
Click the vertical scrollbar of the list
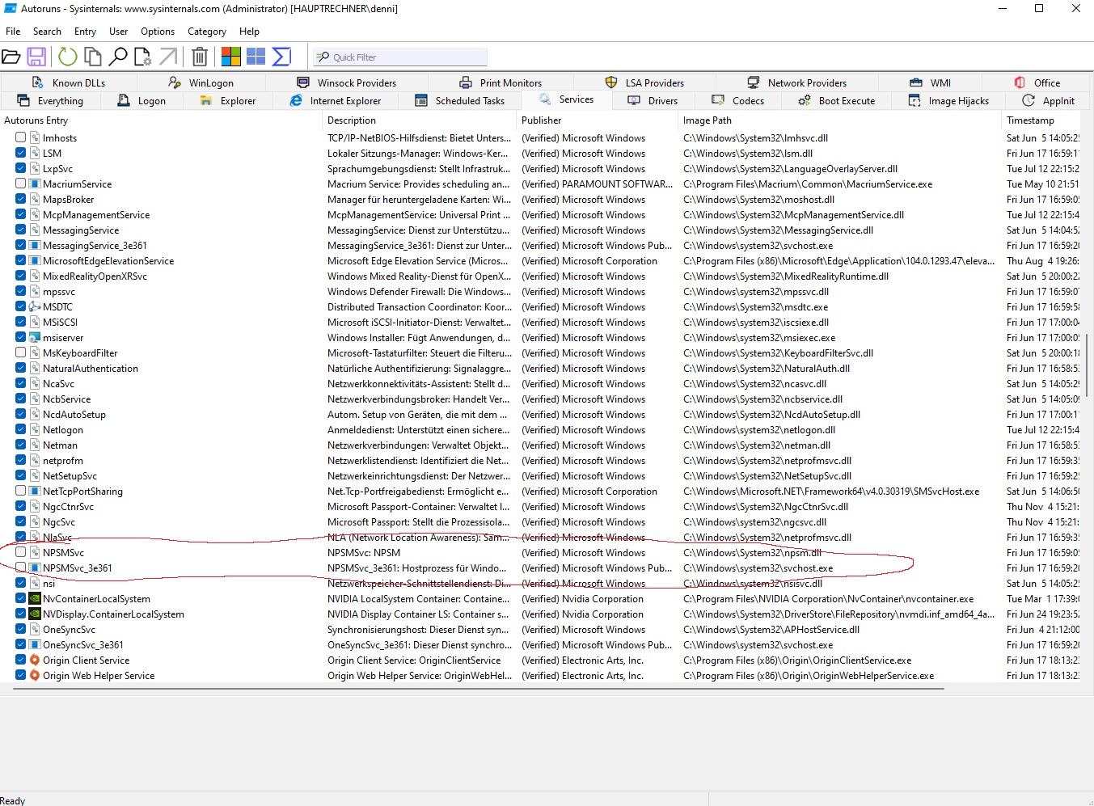(1087, 365)
